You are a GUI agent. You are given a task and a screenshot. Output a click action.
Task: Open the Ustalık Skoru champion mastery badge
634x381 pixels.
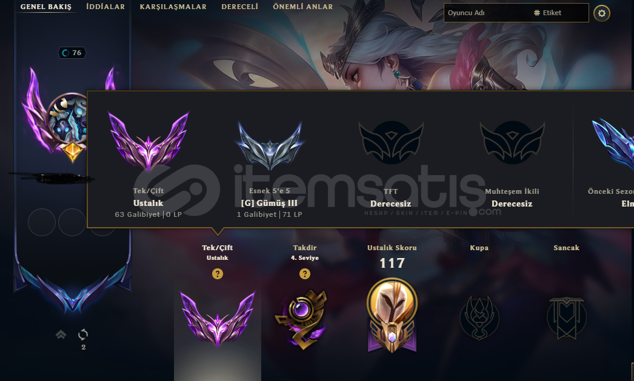(392, 315)
